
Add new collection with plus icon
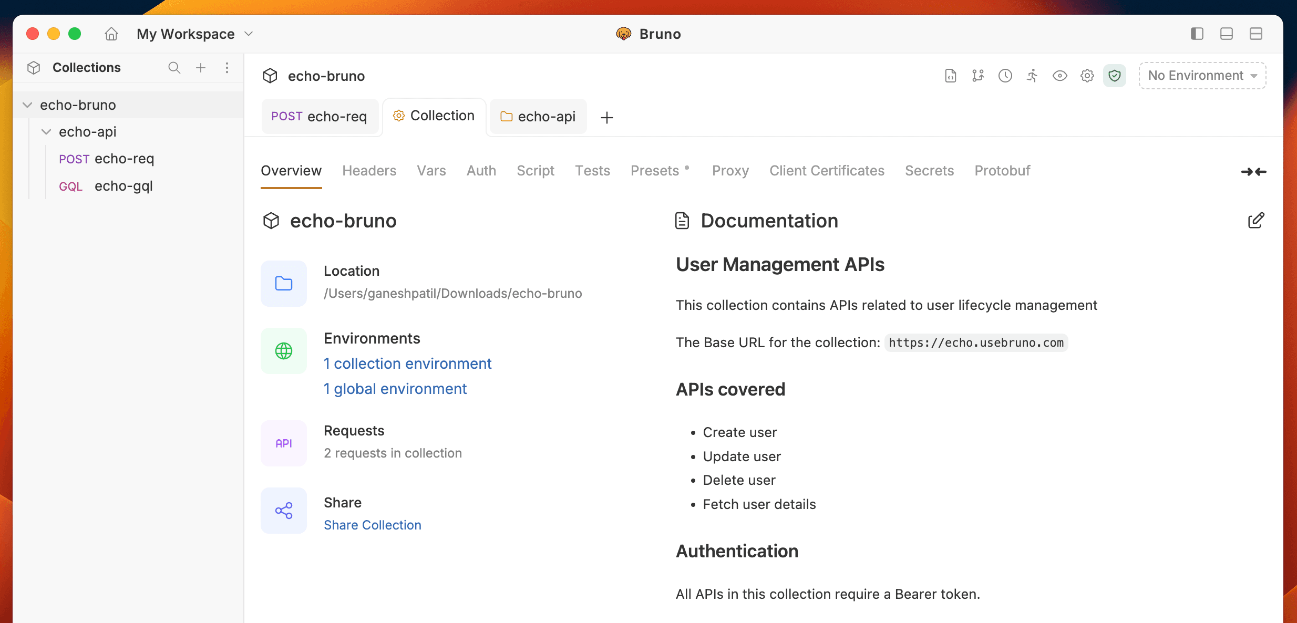[x=201, y=68]
